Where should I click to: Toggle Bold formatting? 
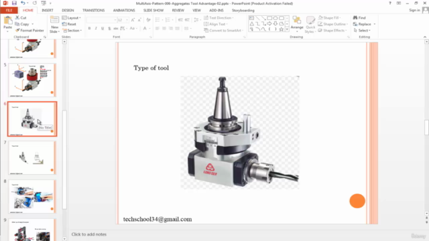coord(89,28)
